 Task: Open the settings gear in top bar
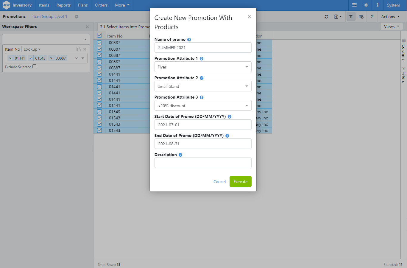pos(366,5)
